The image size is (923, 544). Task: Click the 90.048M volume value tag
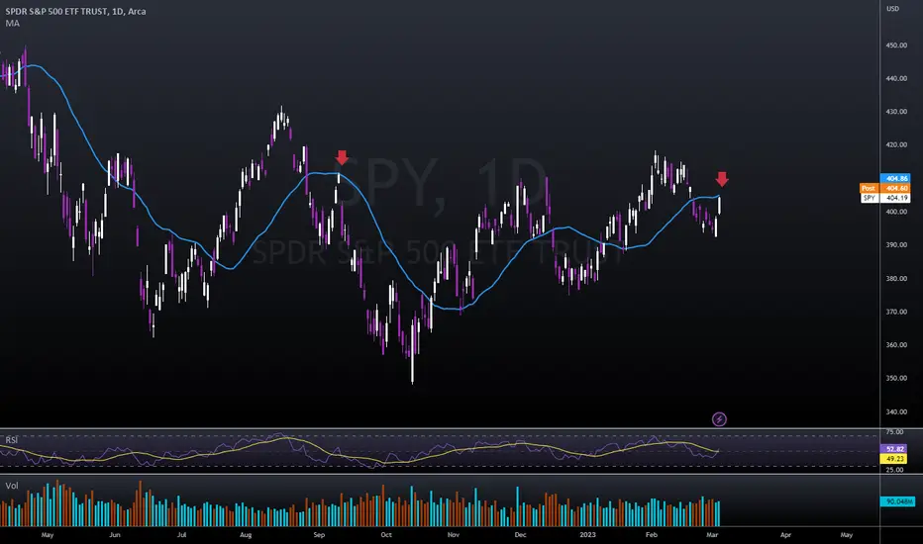coord(898,501)
